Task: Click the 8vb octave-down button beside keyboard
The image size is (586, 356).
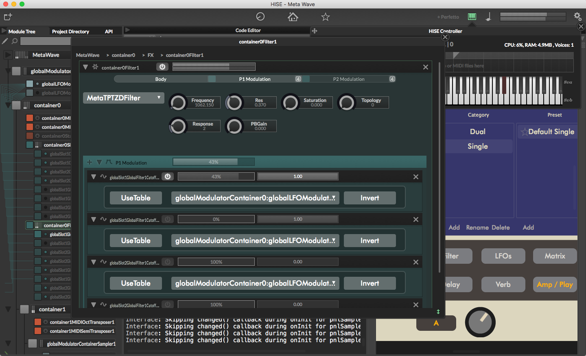Action: click(x=568, y=100)
